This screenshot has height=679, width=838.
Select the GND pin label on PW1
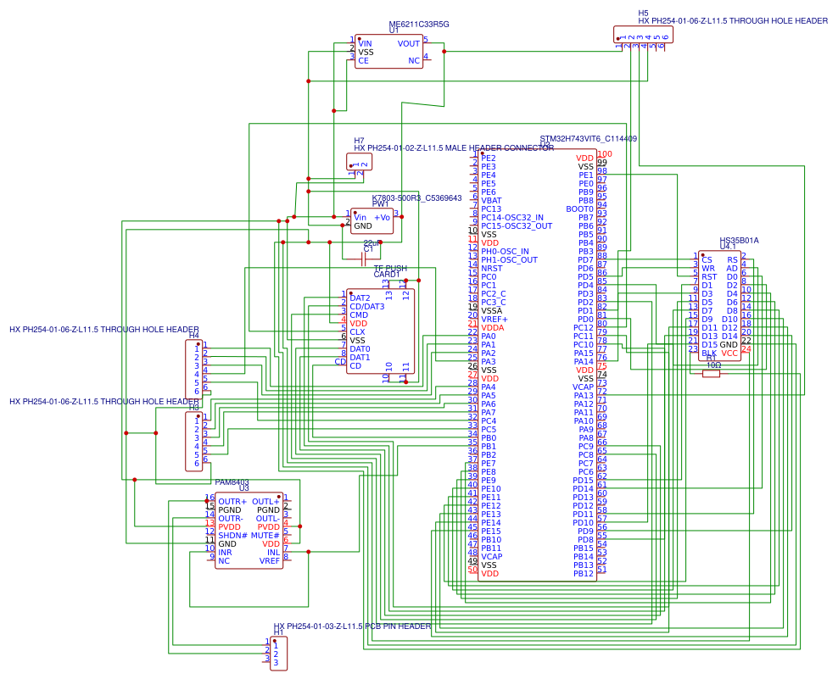click(363, 226)
